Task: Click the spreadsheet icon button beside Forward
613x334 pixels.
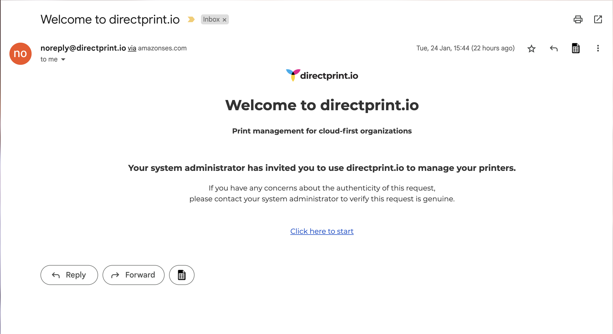Action: pos(182,275)
